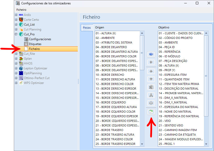Click the blue double-arrow move-all button
214x151 pixels.
pos(151,54)
